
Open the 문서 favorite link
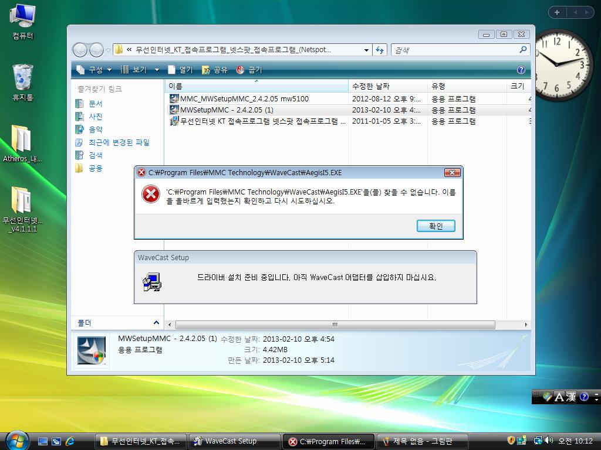[89, 104]
